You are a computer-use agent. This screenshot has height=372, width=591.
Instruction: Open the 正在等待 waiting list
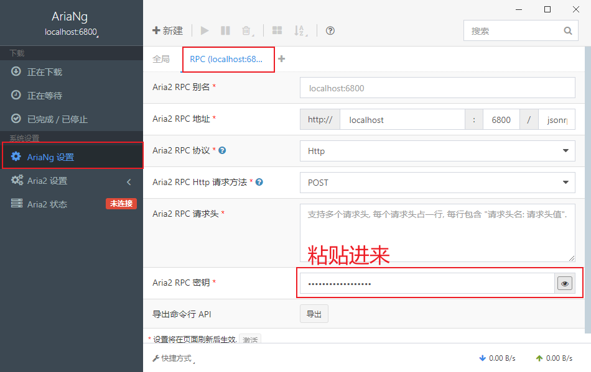point(72,95)
